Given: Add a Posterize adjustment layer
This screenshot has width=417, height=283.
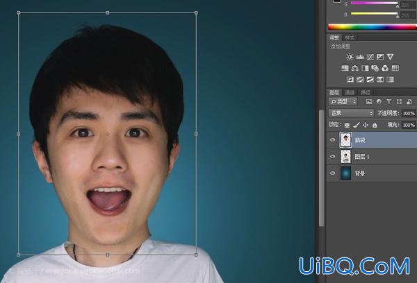Looking at the screenshot, I should [x=360, y=79].
